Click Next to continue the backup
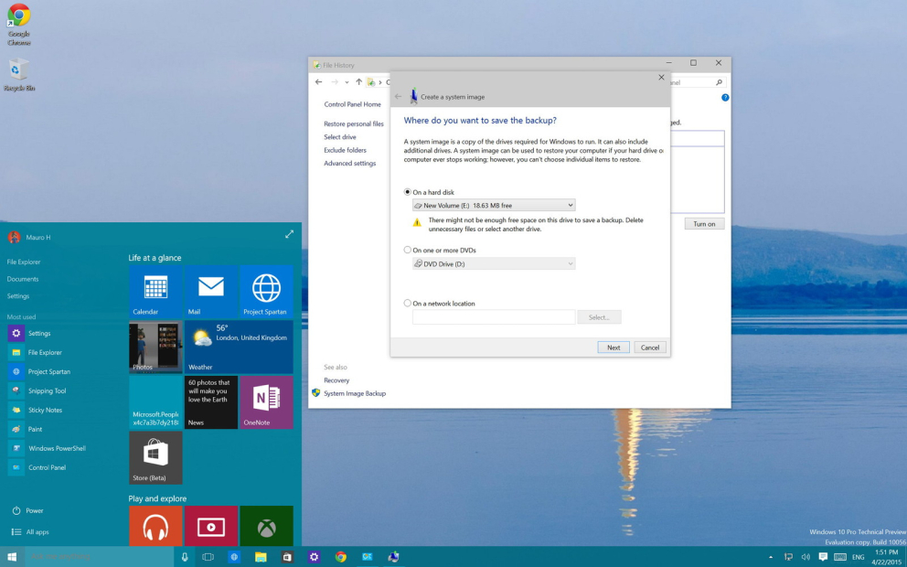 (614, 348)
